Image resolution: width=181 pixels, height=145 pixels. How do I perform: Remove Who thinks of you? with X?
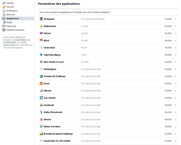pos(176,62)
